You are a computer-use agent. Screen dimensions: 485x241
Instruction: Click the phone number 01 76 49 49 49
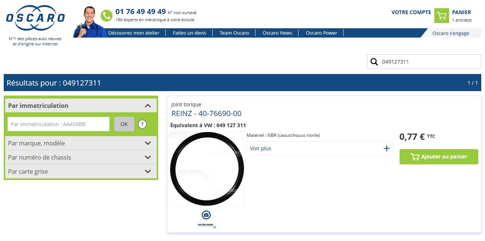(x=141, y=12)
